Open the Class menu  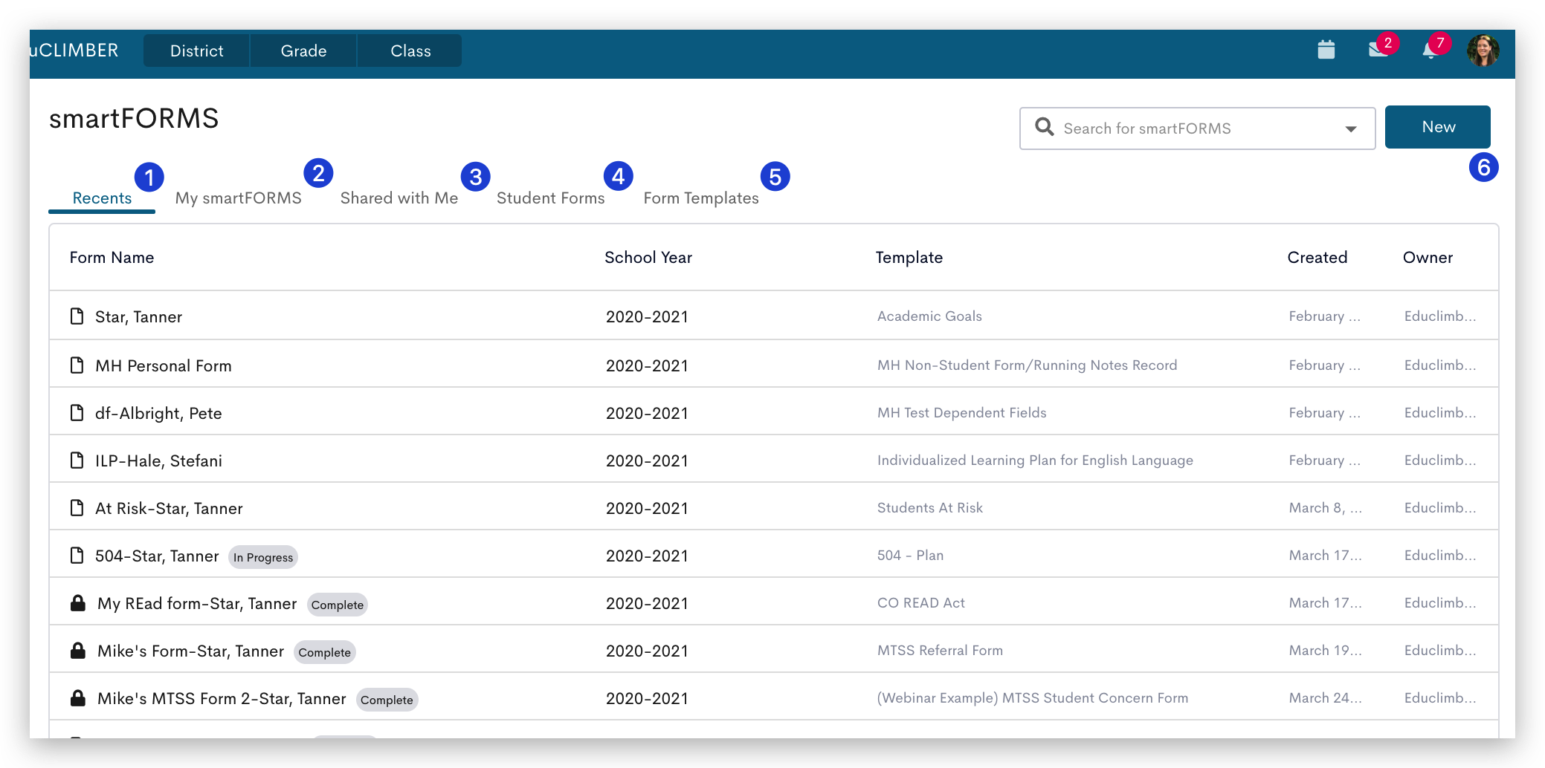[x=410, y=51]
